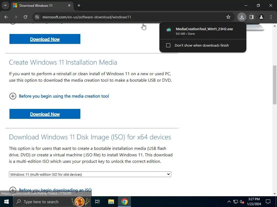Click Download Now above Installation Media section
This screenshot has height=207, width=277.
click(x=45, y=39)
